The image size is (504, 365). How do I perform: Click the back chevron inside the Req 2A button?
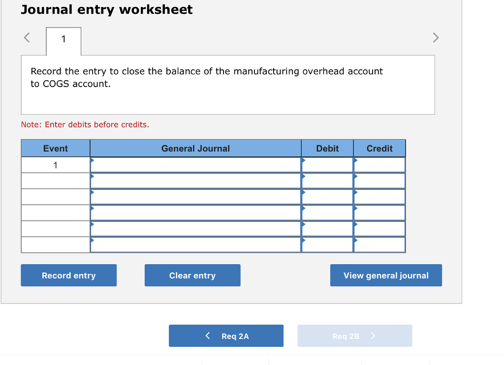pos(207,335)
